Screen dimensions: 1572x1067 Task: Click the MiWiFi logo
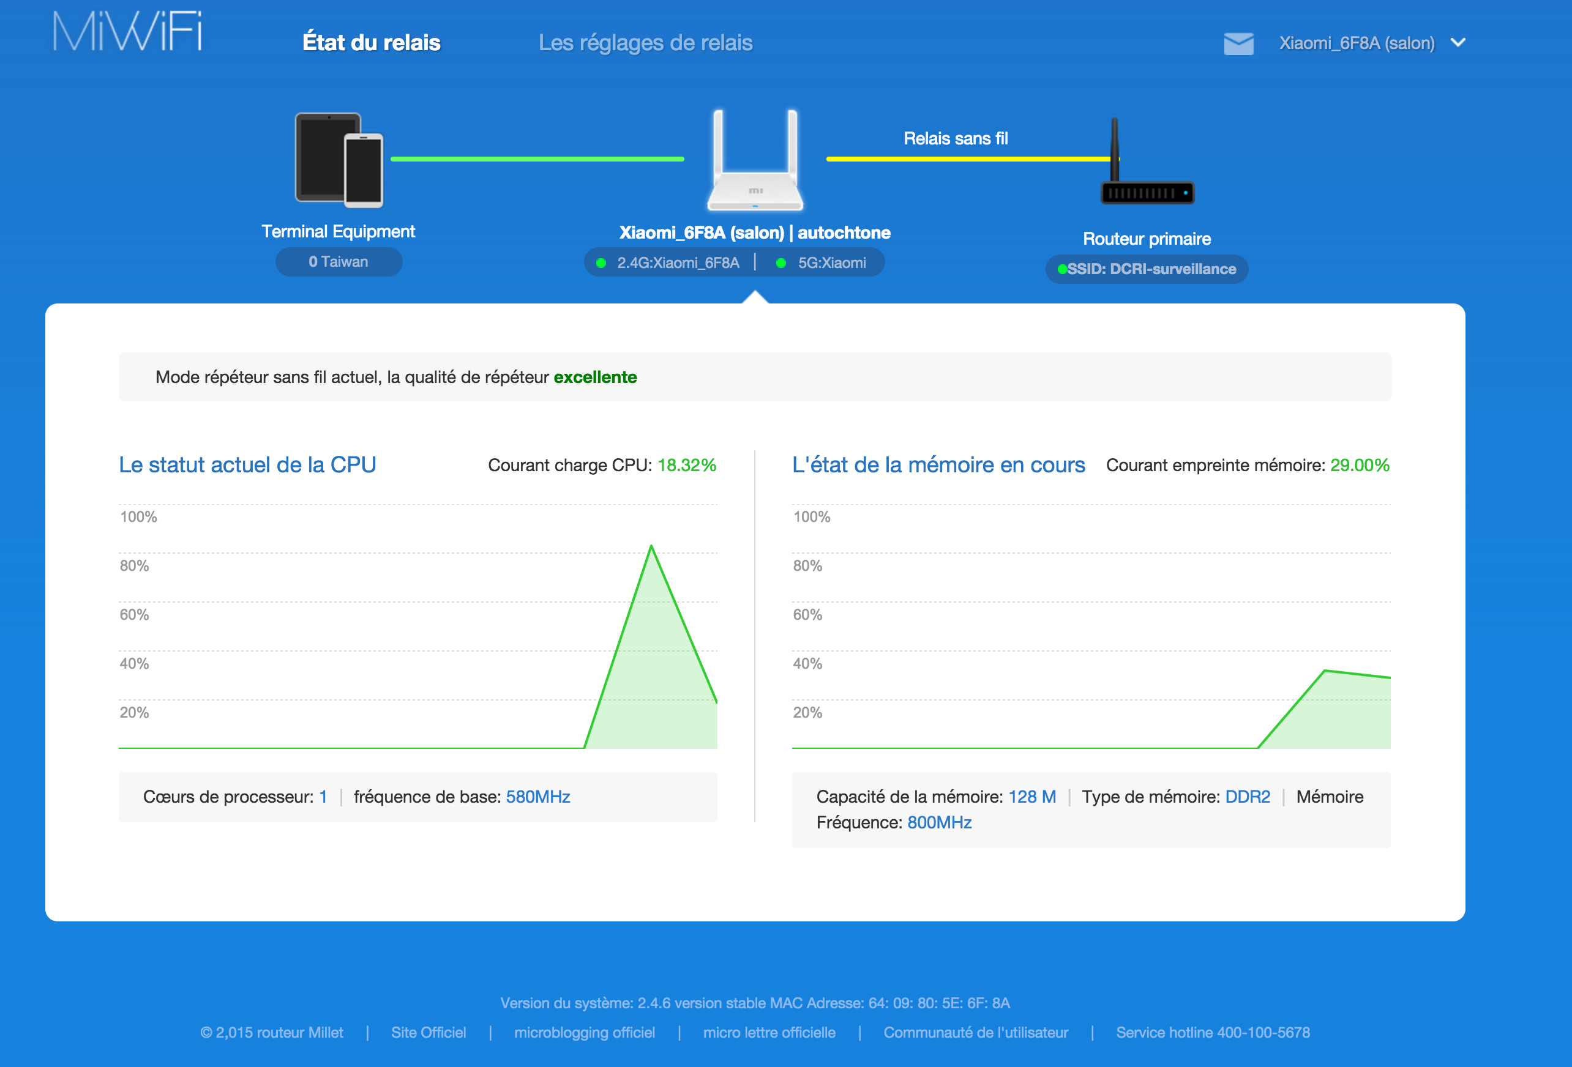[x=127, y=31]
